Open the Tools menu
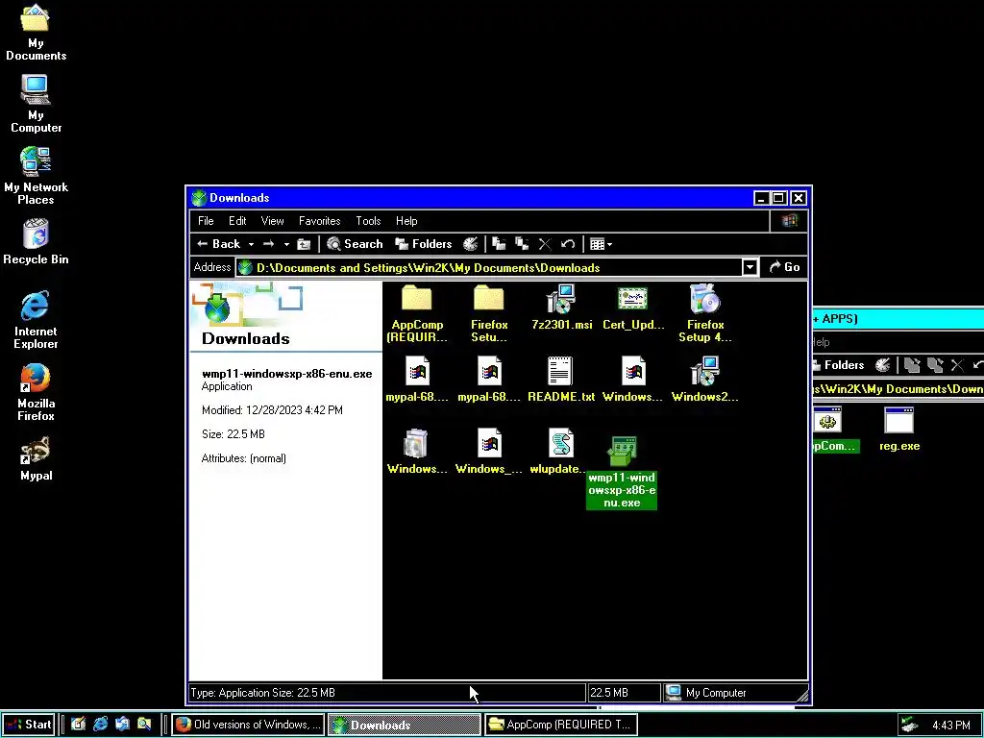 [368, 221]
